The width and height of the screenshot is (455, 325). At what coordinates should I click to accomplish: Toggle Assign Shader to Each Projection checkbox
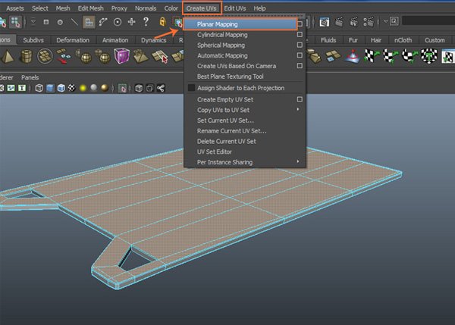[x=191, y=88]
